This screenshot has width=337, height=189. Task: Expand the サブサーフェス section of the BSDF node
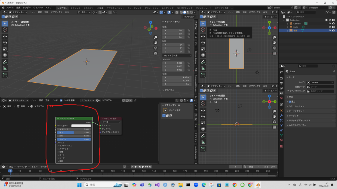tap(65, 146)
